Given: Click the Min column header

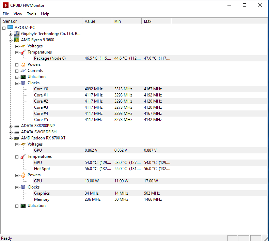Looking at the screenshot, I should tap(127, 21).
